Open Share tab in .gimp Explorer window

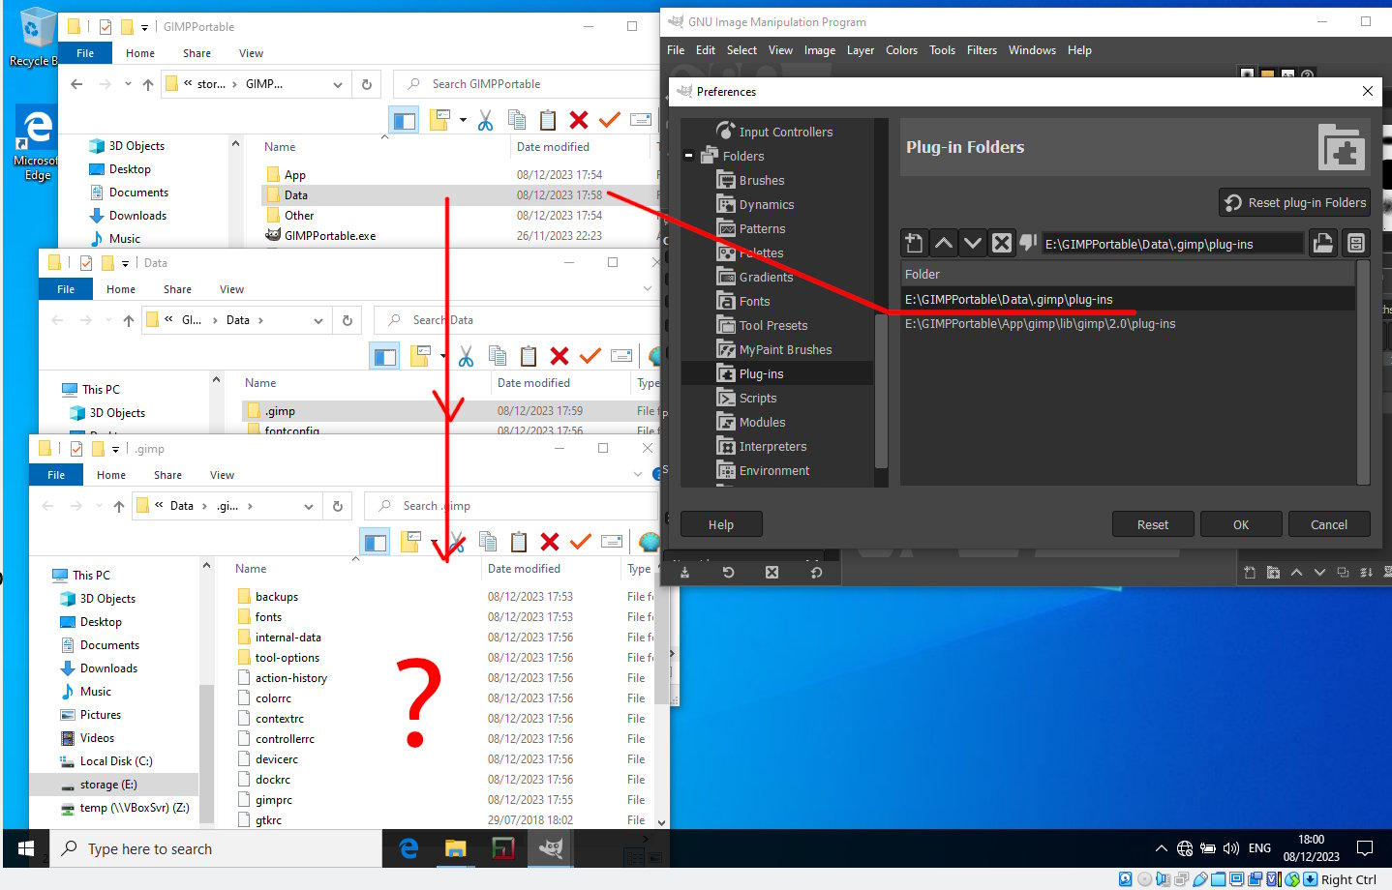(167, 475)
